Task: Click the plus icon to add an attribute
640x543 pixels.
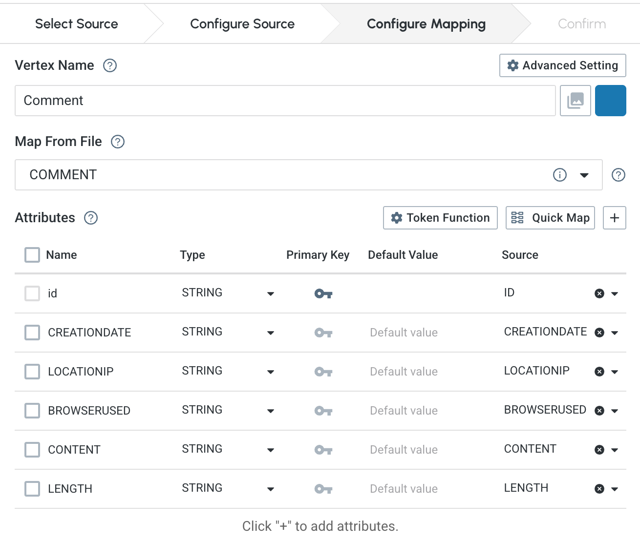Action: [614, 218]
